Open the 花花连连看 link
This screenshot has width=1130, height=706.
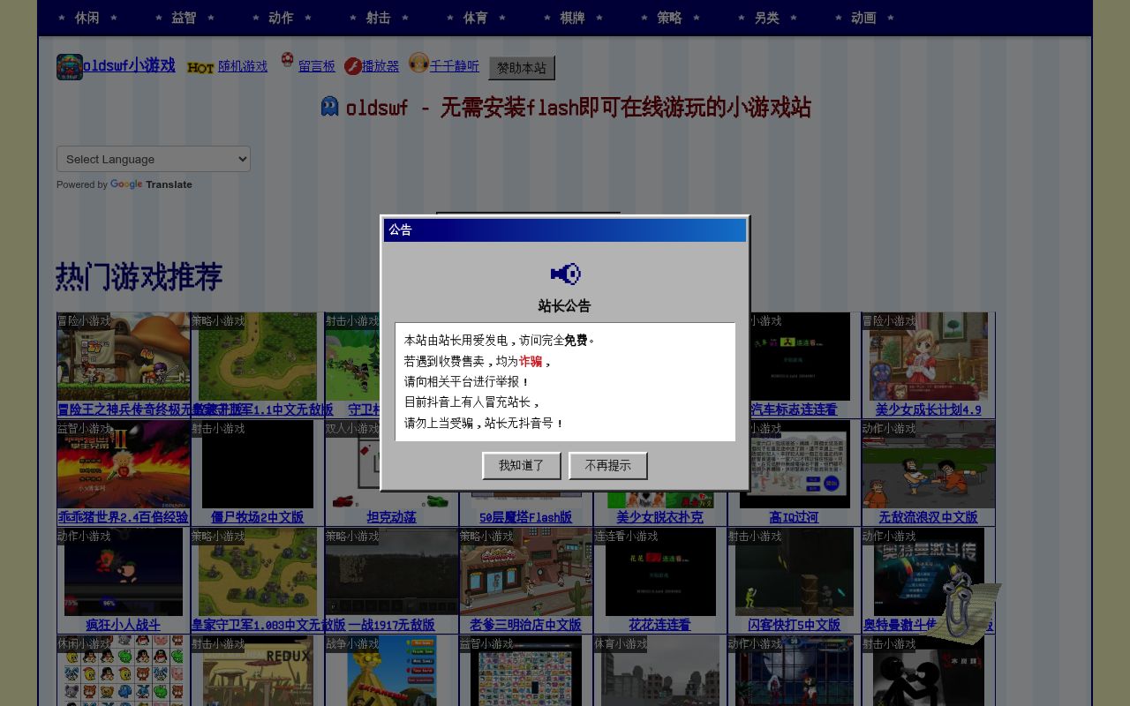click(659, 625)
